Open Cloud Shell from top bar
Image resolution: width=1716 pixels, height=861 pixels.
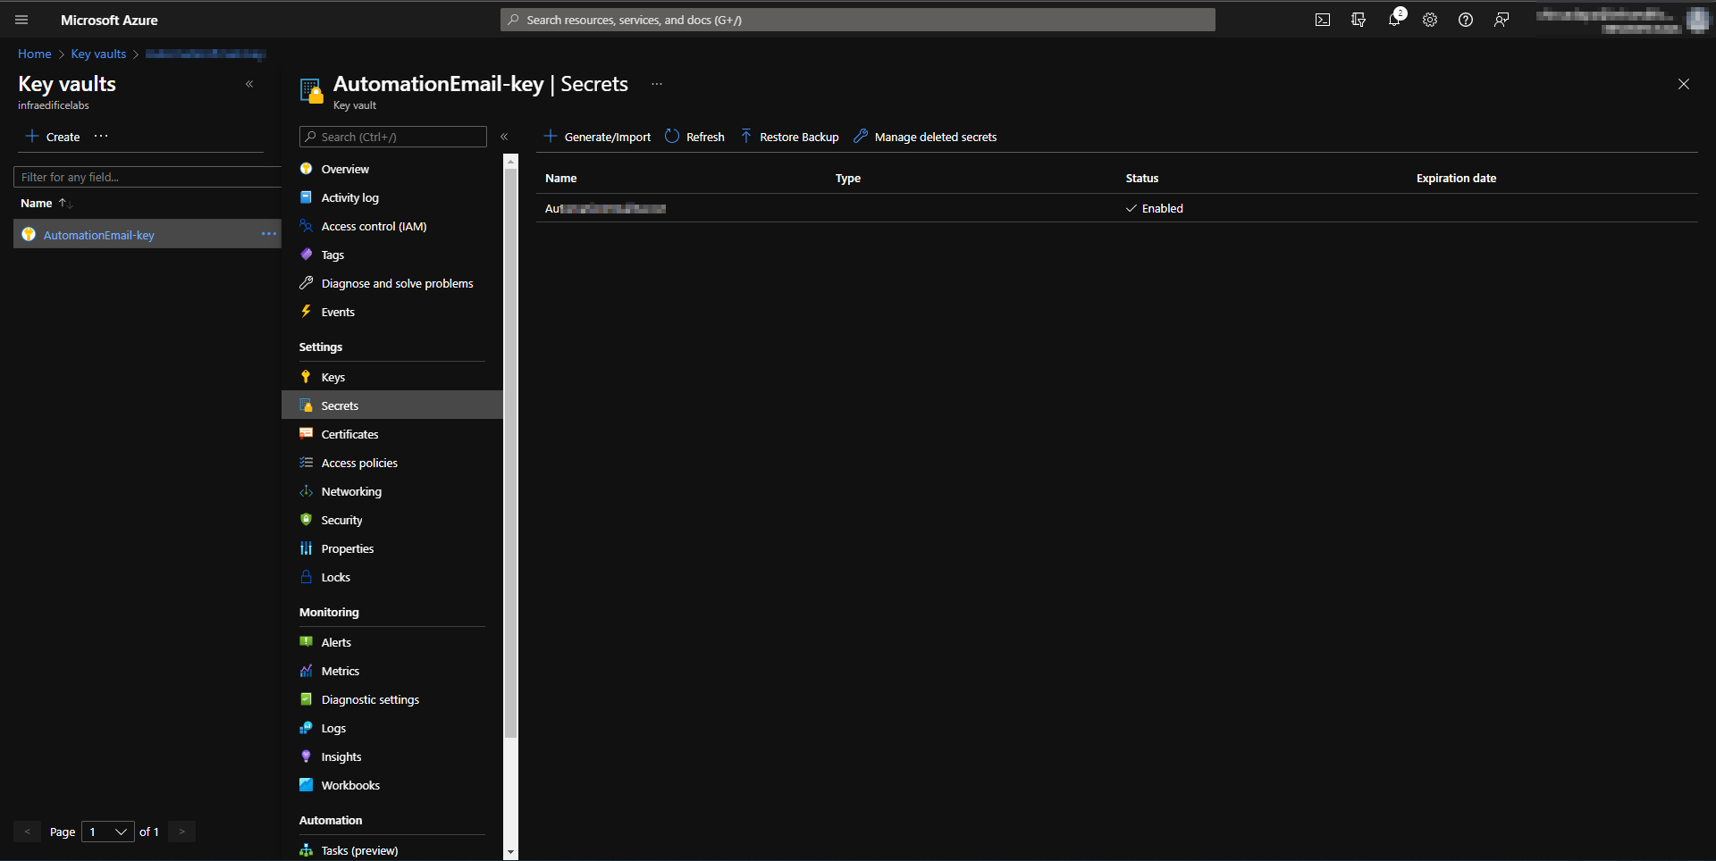(x=1323, y=20)
